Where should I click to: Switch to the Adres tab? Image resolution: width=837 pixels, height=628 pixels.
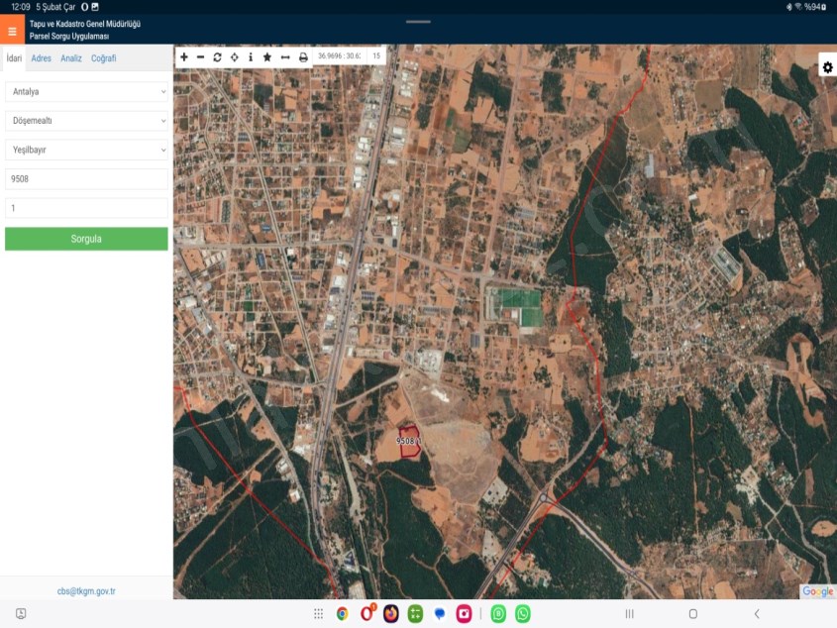click(x=42, y=58)
